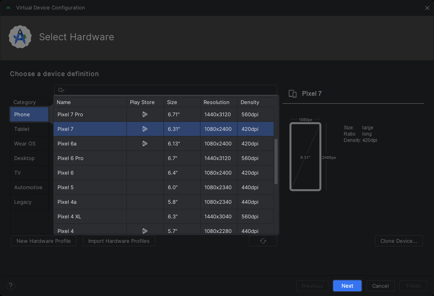The width and height of the screenshot is (434, 296).
Task: Select the Pixel 4 device name
Action: tap(65, 231)
